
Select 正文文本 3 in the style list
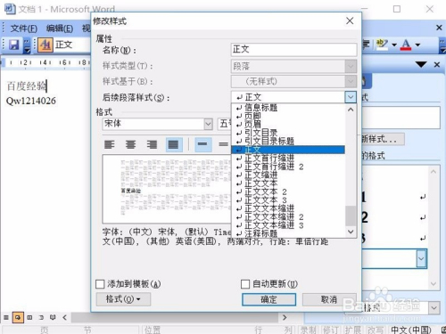pos(288,200)
